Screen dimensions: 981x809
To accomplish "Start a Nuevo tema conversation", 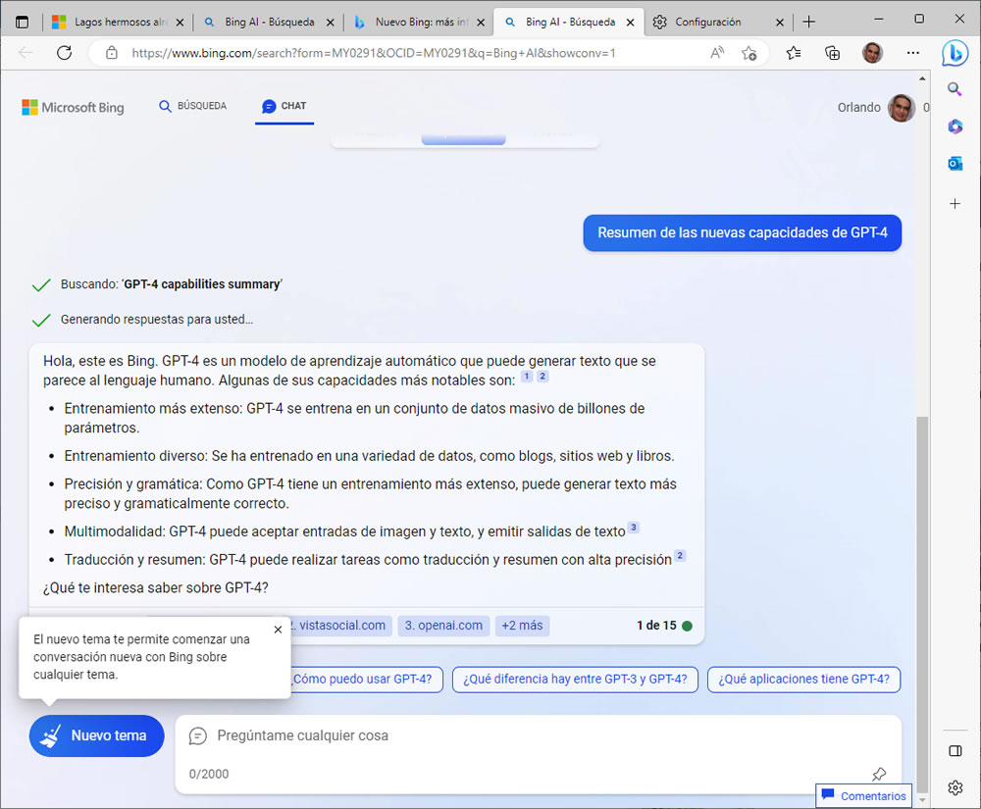I will click(97, 735).
